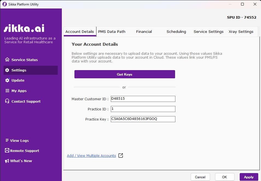Click the My Apps grid icon
Viewport: 261px width, 181px height.
click(7, 91)
